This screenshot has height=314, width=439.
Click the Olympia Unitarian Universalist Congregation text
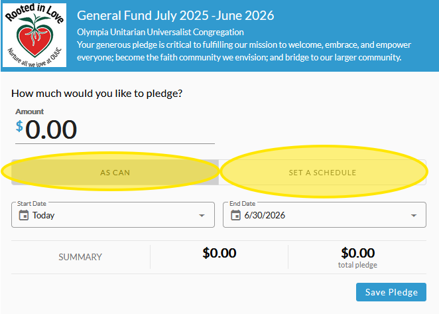click(160, 33)
